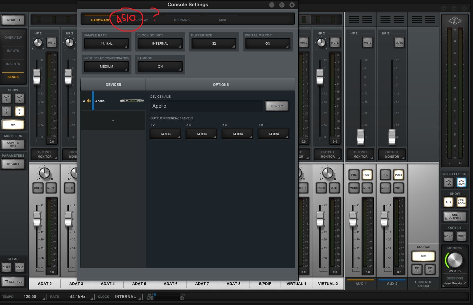Switch to the MIDI tab
Viewport: 473px width, 305px height.
pos(223,20)
